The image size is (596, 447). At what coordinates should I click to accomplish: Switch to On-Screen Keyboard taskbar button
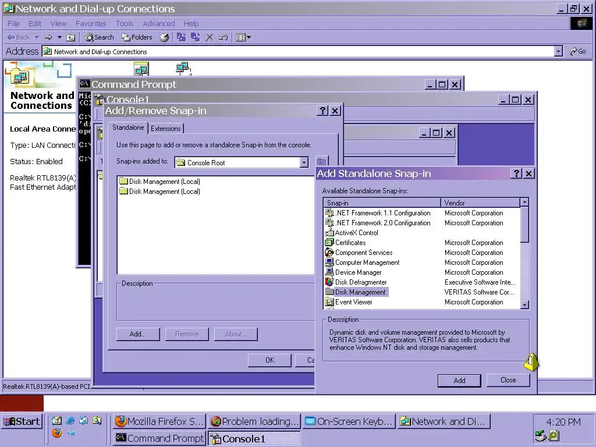point(349,421)
